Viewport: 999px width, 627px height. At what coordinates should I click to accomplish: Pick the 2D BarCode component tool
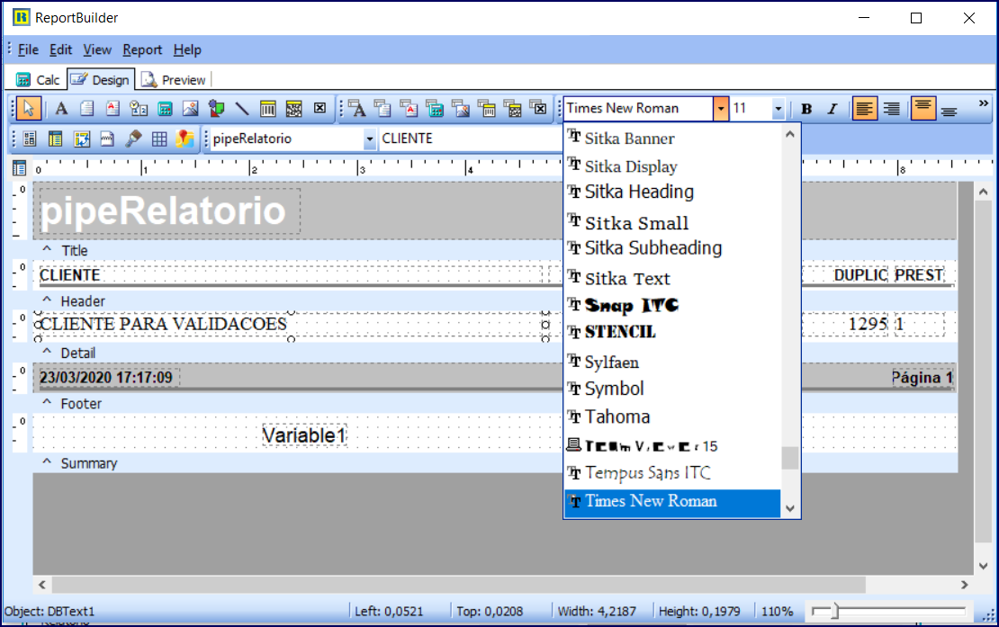(293, 108)
